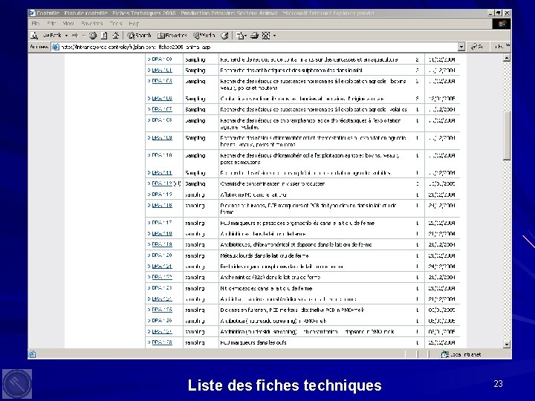Go to the home page icon
The width and height of the screenshot is (535, 401).
pos(116,36)
